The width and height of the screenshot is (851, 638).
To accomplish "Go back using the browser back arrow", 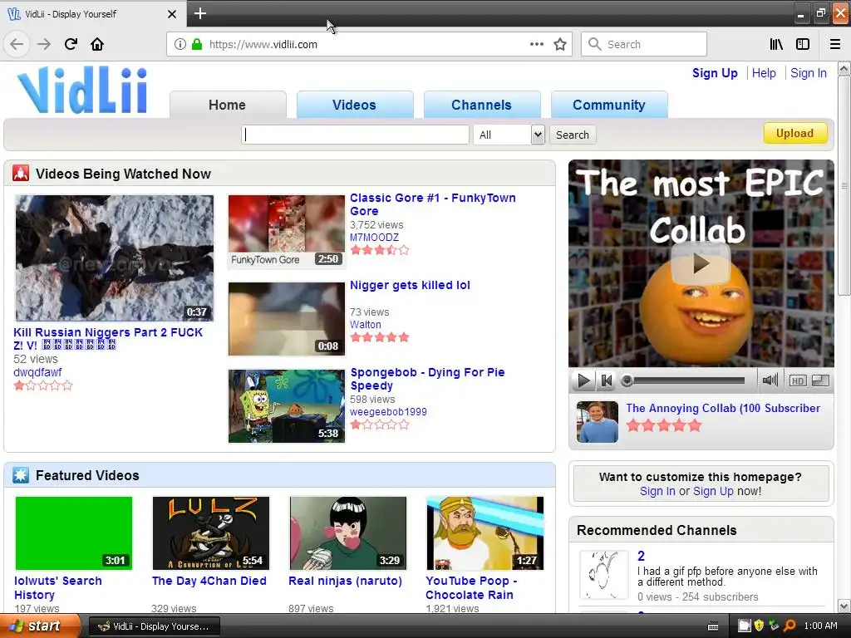I will 17,44.
